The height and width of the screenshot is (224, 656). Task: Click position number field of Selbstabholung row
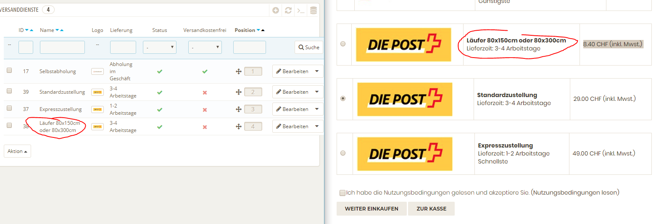[x=253, y=71]
